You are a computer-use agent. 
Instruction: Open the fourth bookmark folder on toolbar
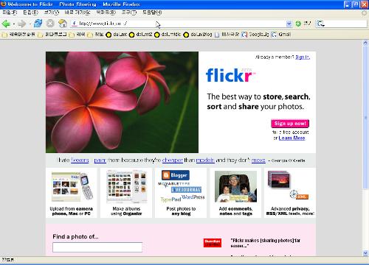point(95,35)
